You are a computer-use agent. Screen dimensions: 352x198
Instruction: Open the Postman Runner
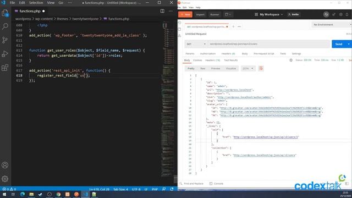click(215, 14)
